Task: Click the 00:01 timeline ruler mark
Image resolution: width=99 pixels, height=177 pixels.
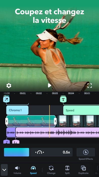Action: pyautogui.click(x=23, y=93)
